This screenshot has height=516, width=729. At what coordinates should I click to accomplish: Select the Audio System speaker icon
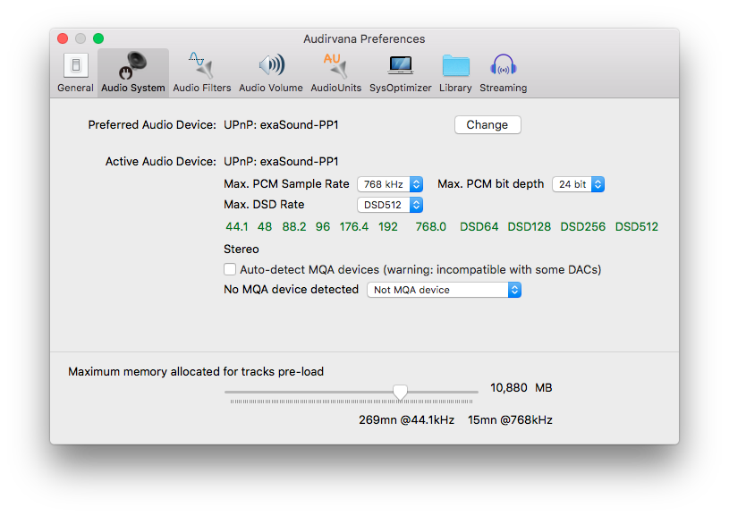click(132, 66)
